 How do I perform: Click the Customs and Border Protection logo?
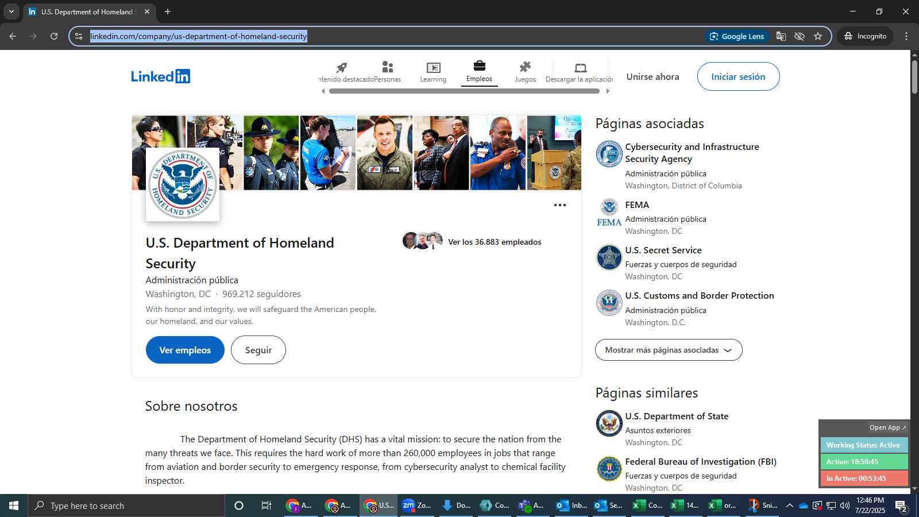pos(609,303)
